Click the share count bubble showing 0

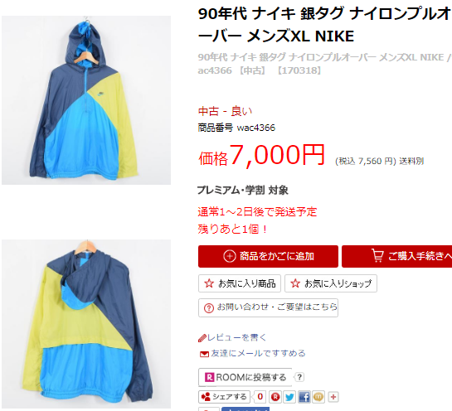260,397
